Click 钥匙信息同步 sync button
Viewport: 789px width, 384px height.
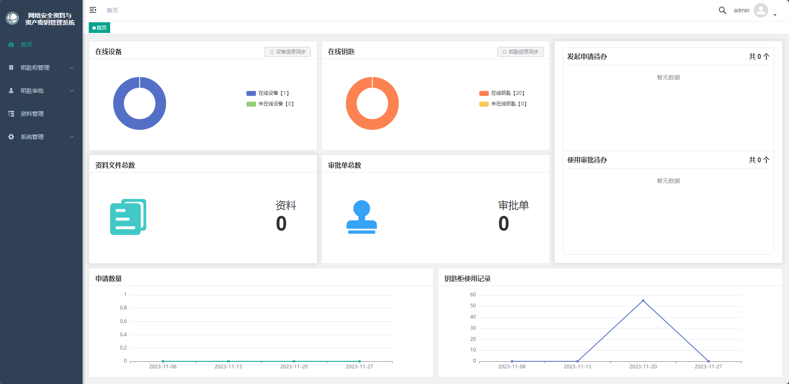tap(520, 52)
